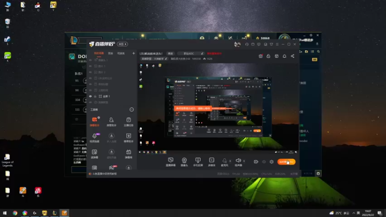Toggle visibility eye for 摄像头 1 source
The width and height of the screenshot is (386, 217).
[90, 60]
